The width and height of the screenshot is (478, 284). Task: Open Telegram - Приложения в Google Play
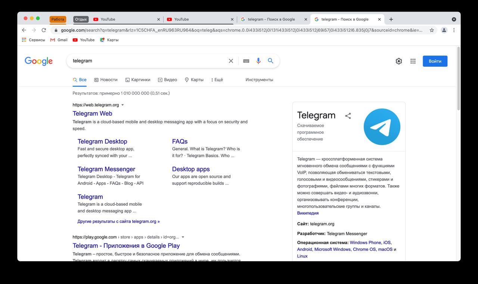click(x=126, y=246)
